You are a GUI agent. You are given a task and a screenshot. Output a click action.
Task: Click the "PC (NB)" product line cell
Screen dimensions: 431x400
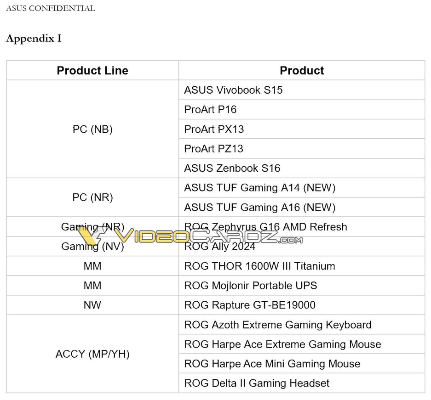[92, 130]
